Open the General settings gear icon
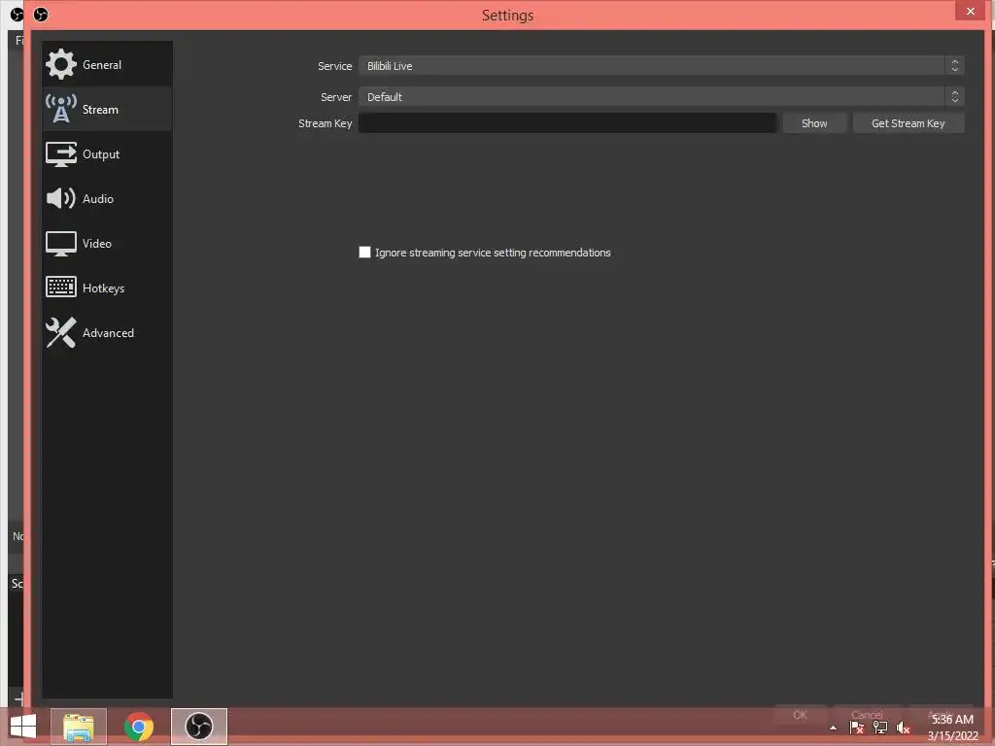 point(61,64)
